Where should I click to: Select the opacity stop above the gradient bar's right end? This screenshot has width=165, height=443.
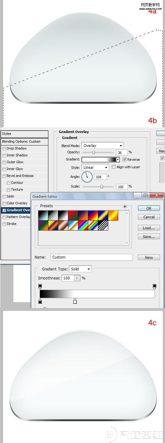[x=154, y=286]
